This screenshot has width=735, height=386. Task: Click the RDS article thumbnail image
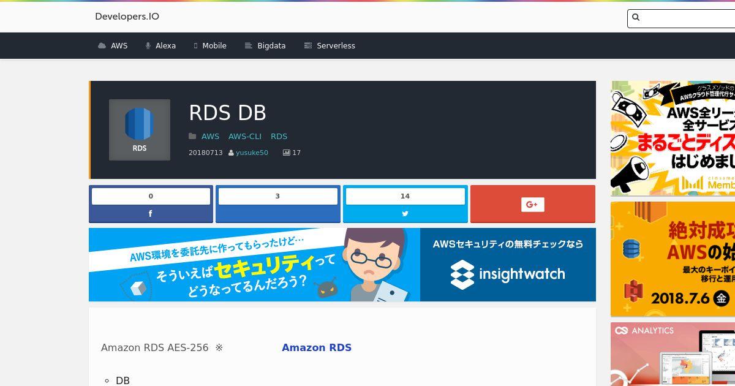click(x=140, y=130)
